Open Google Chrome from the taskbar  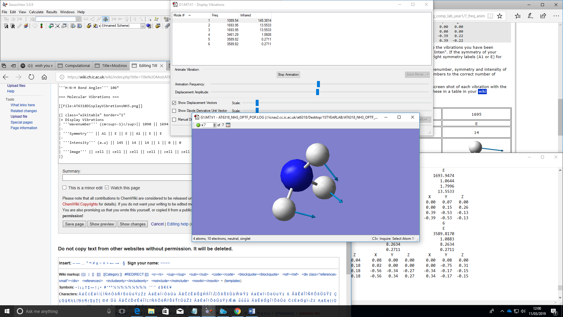tap(238, 311)
